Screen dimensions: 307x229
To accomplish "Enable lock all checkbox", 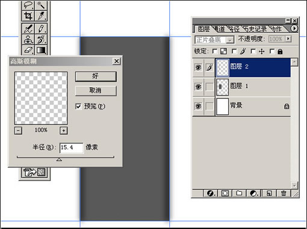I will tap(272, 52).
